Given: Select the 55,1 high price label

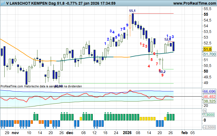Looking at the screenshot, I should point(132,11).
